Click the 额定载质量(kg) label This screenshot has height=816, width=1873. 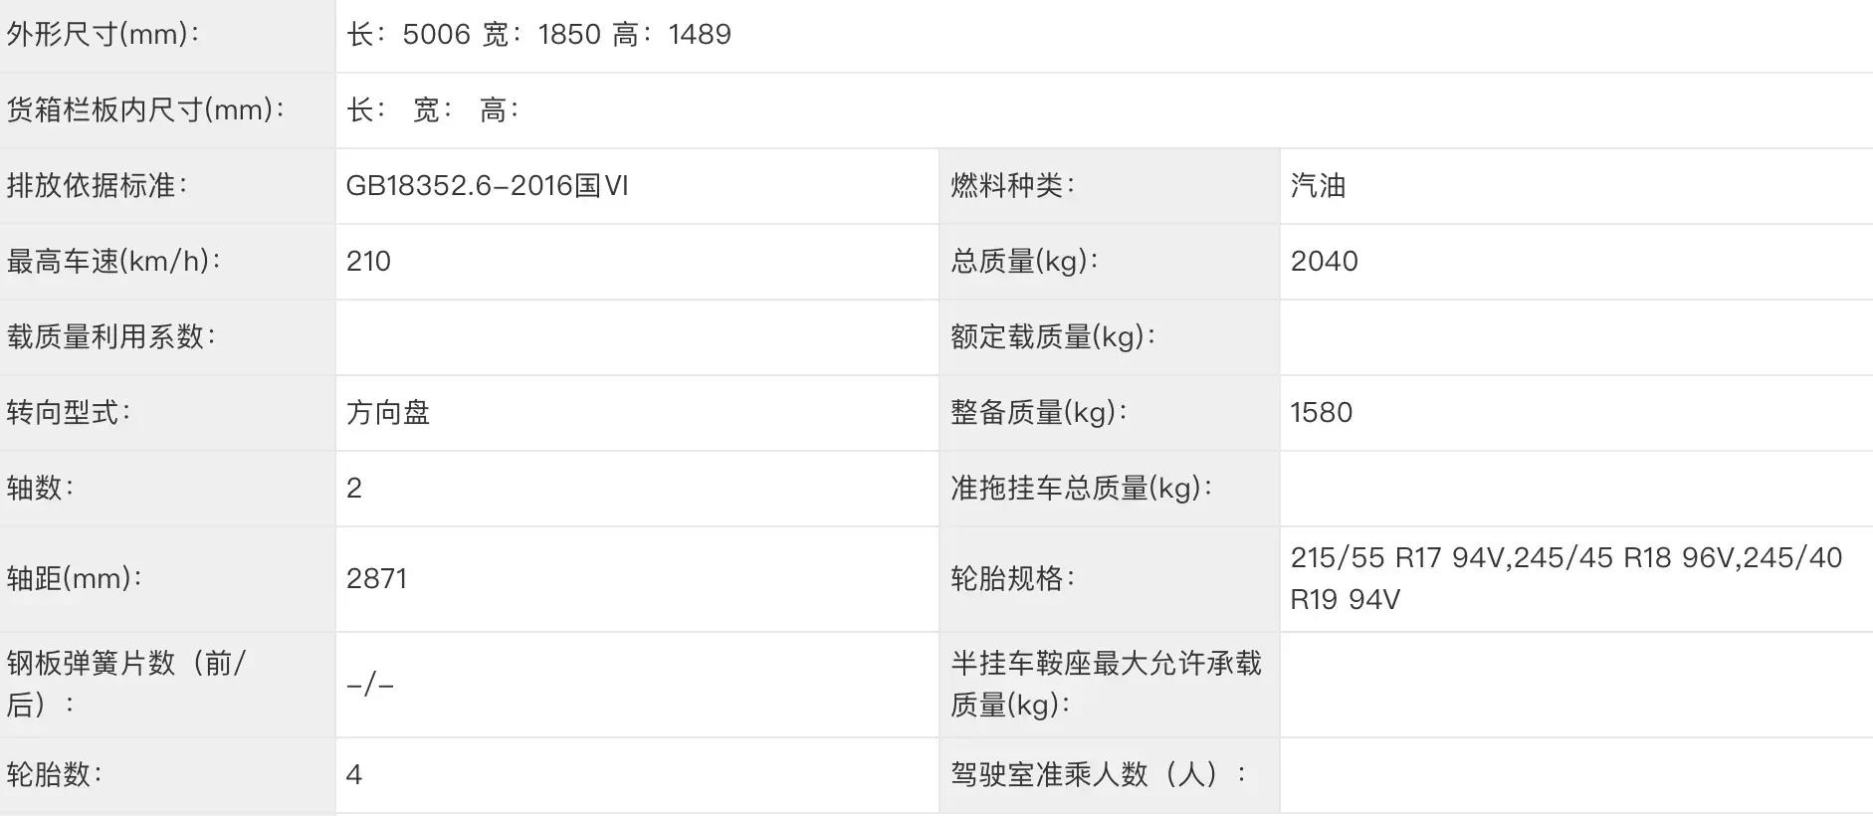1053,336
